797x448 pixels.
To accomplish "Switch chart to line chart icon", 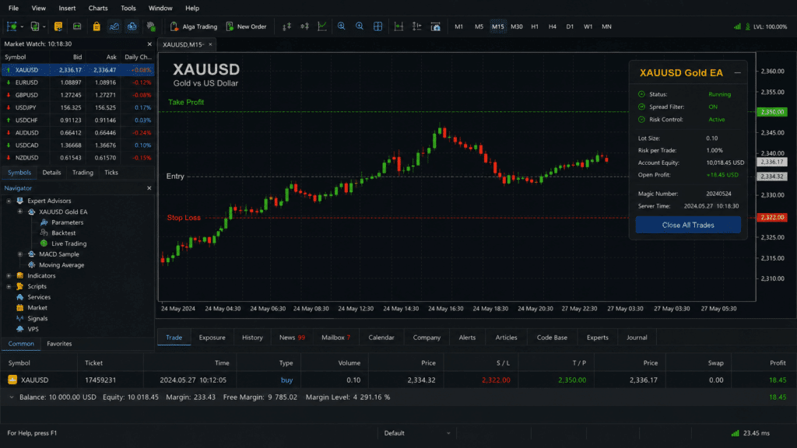I will click(322, 26).
